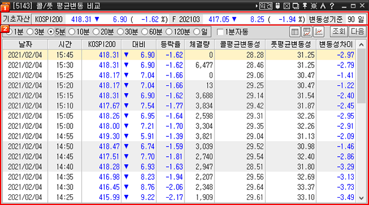This screenshot has height=205, width=369.
Task: Select the 15:45 time row
Action: pos(179,55)
